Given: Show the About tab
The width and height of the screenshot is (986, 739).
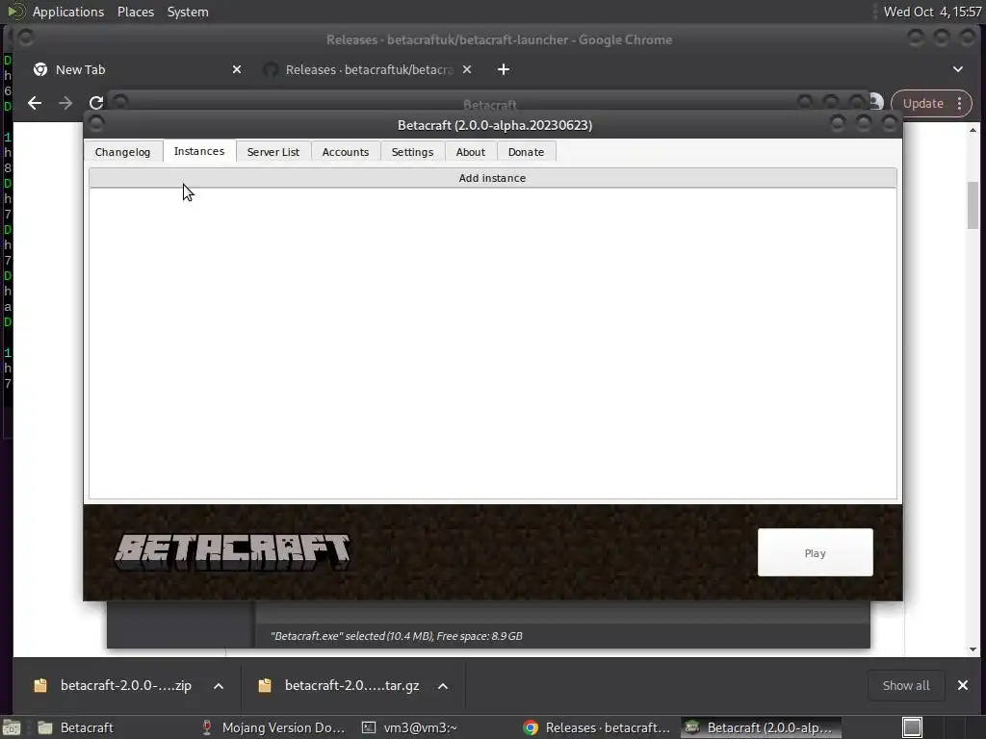Looking at the screenshot, I should pos(470,152).
